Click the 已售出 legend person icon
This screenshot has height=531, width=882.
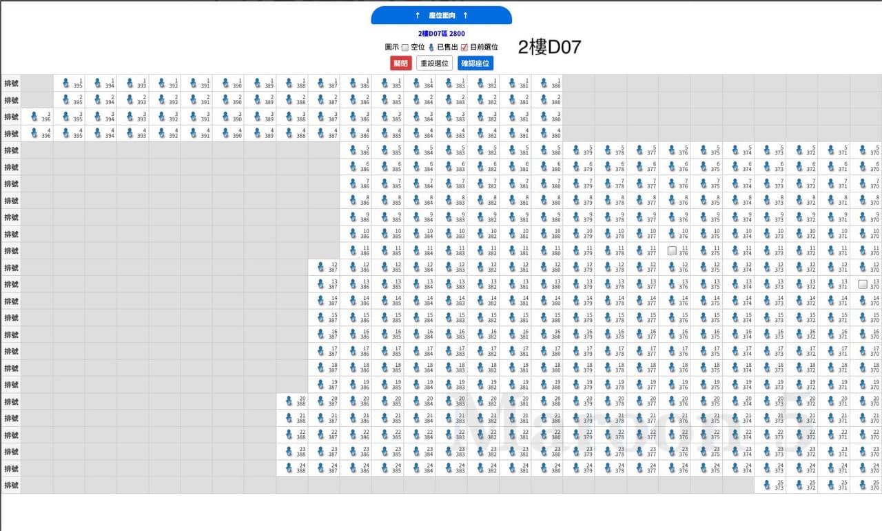(x=431, y=48)
